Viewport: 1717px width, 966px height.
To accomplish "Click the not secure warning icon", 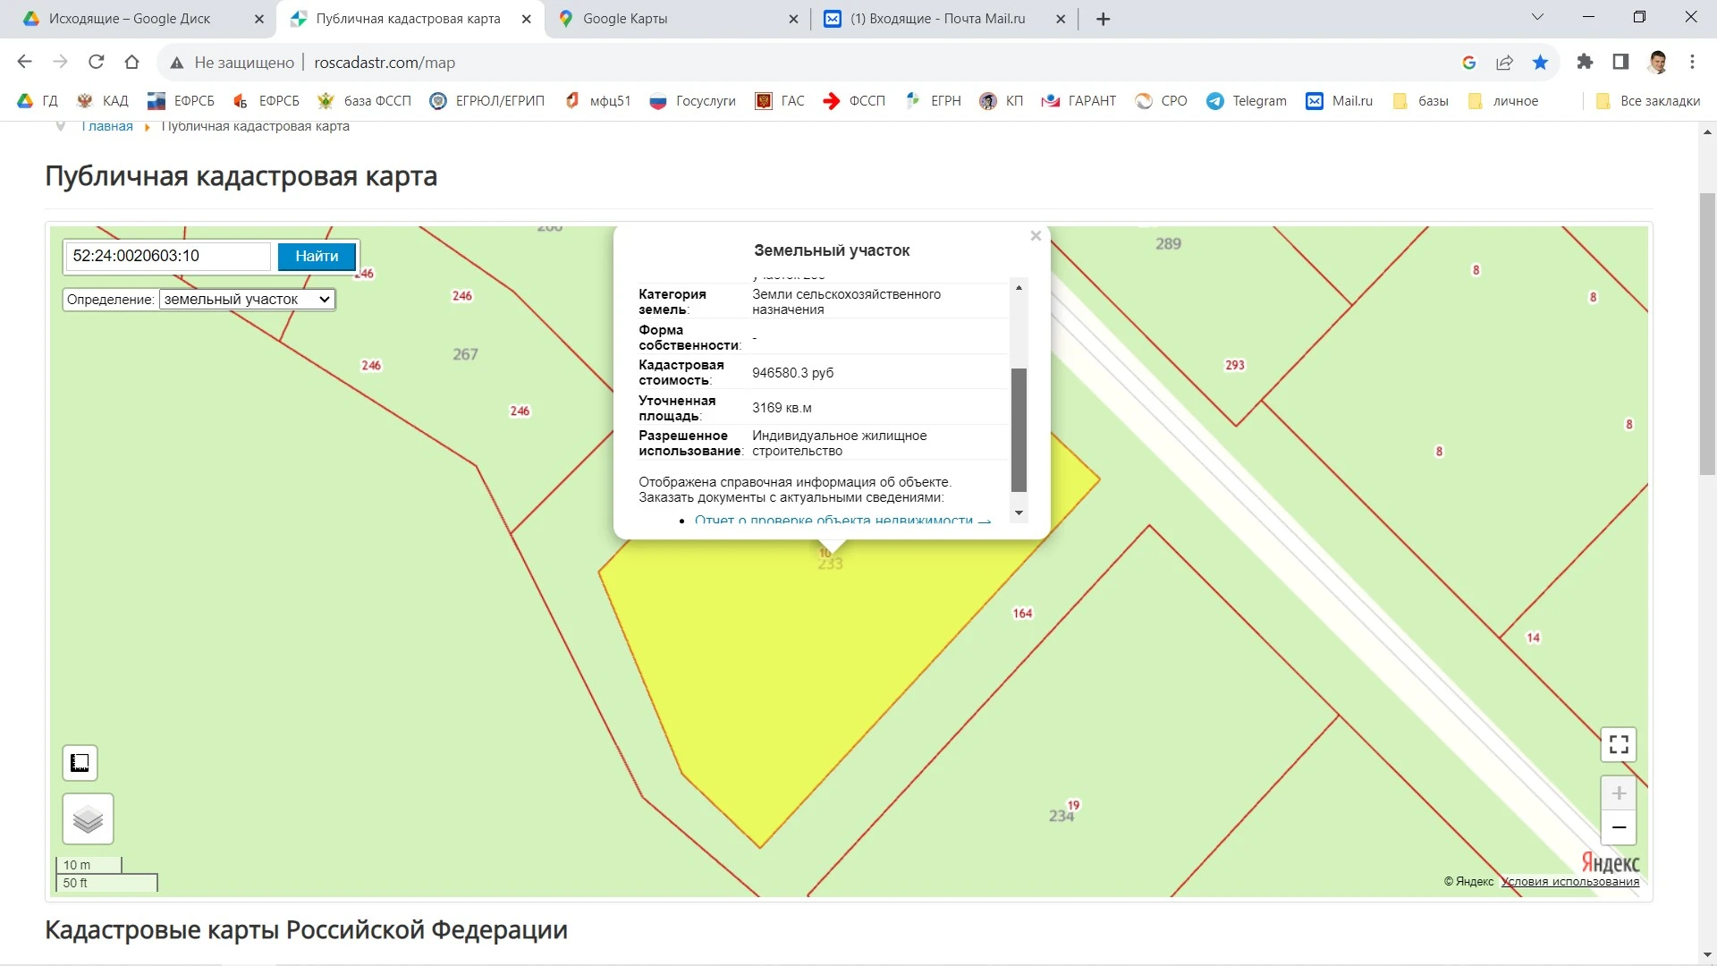I will click(177, 63).
